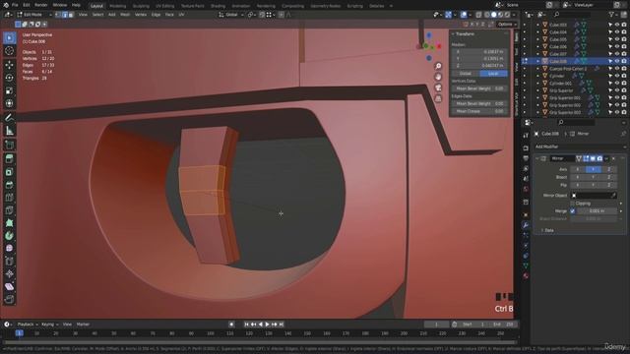Select the Loop Cut tool
The height and width of the screenshot is (354, 630).
9,198
